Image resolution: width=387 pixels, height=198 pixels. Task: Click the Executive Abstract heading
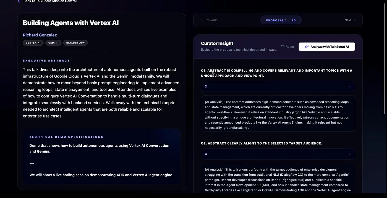tap(46, 61)
